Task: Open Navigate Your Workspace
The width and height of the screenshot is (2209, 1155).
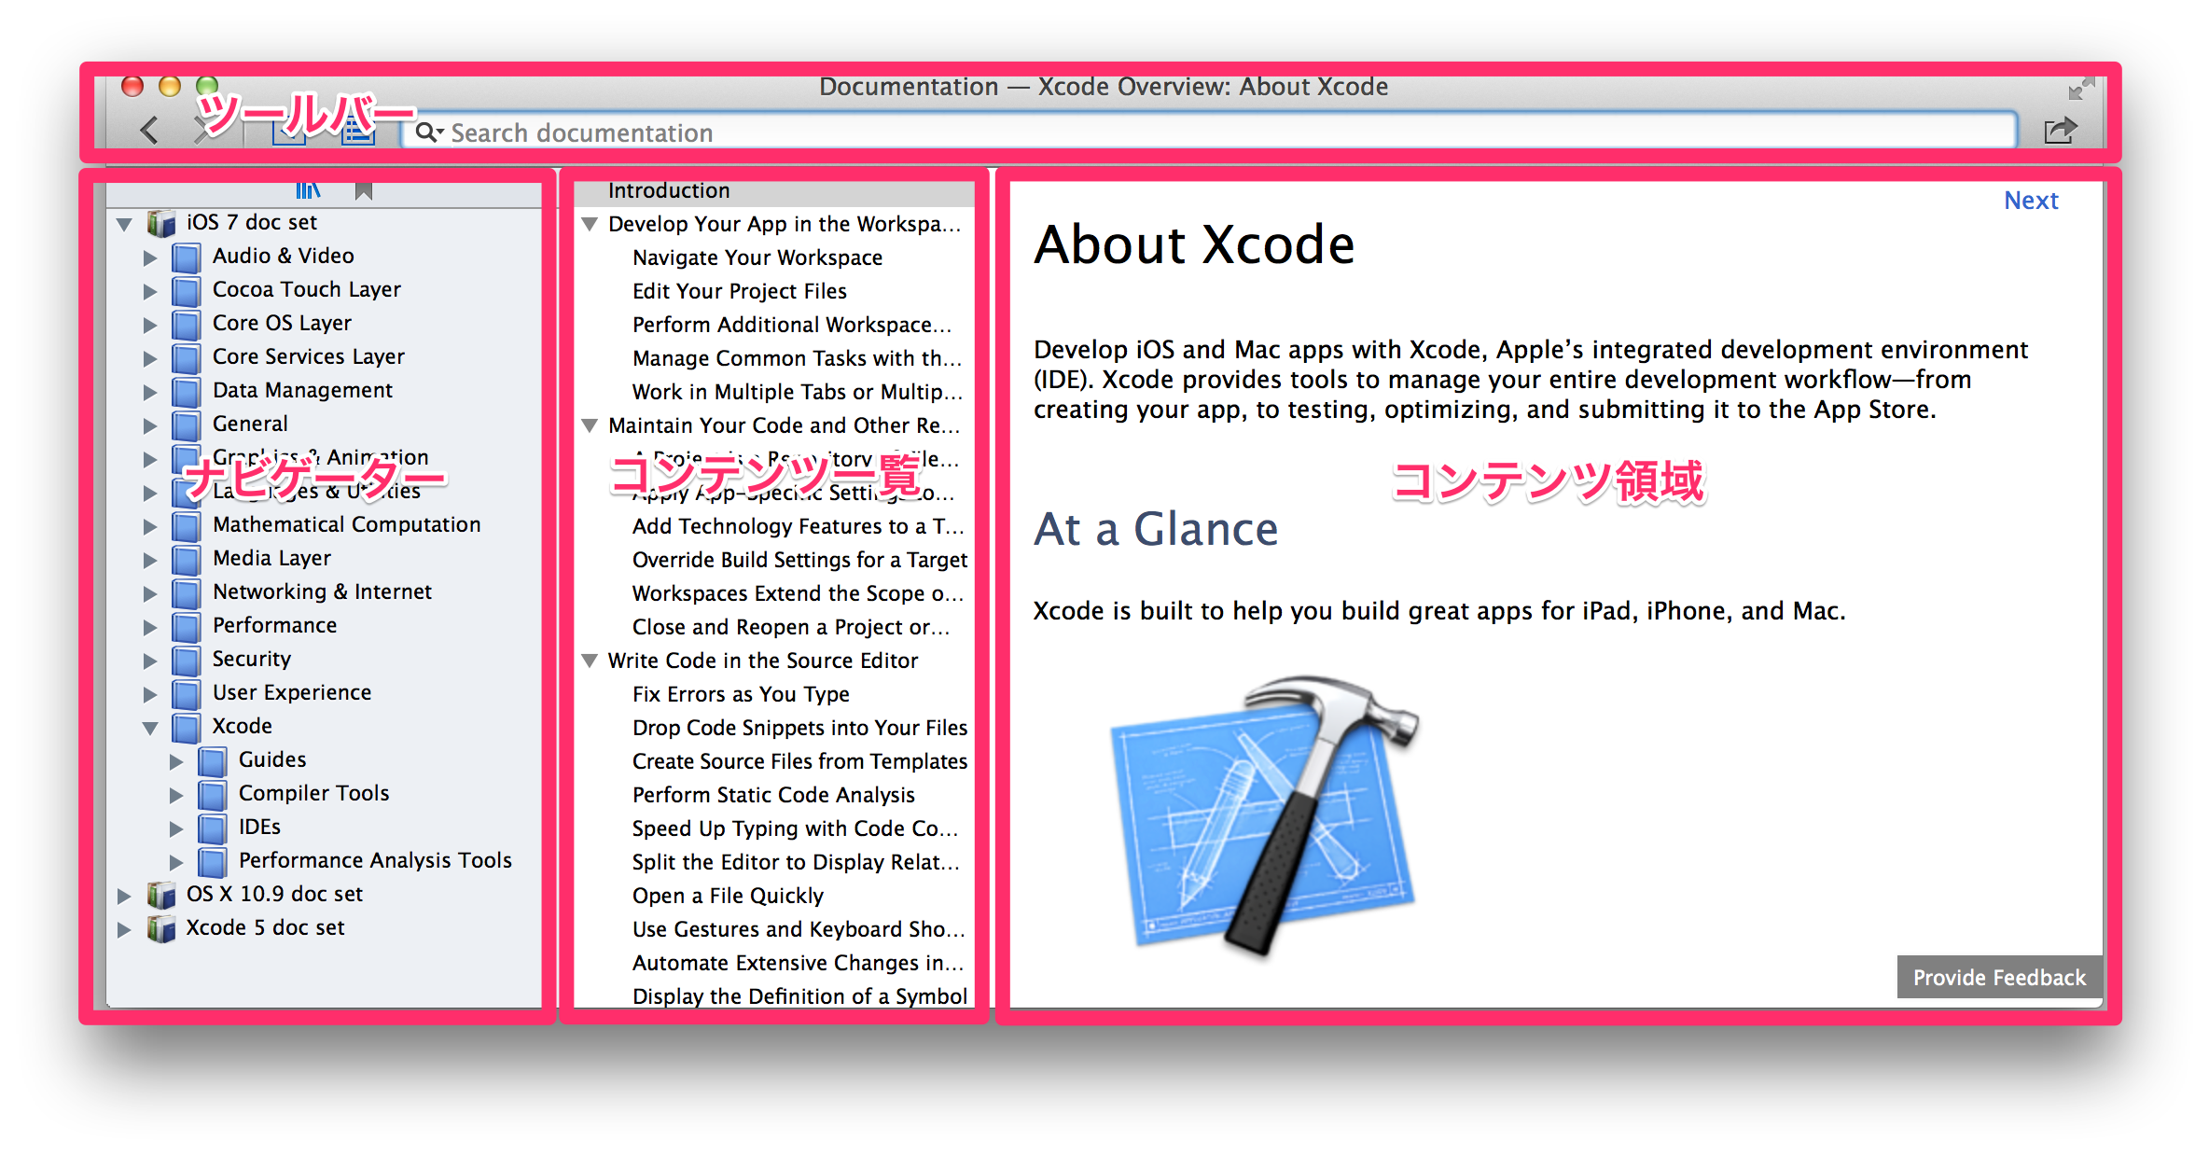Action: (x=757, y=257)
